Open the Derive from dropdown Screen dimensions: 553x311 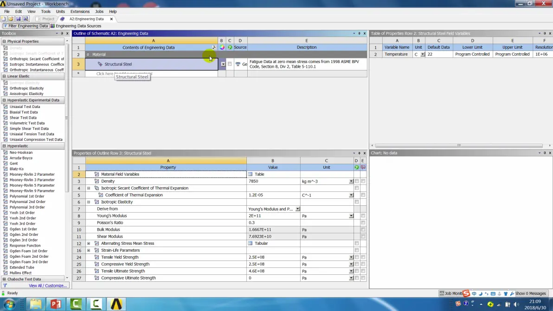298,209
